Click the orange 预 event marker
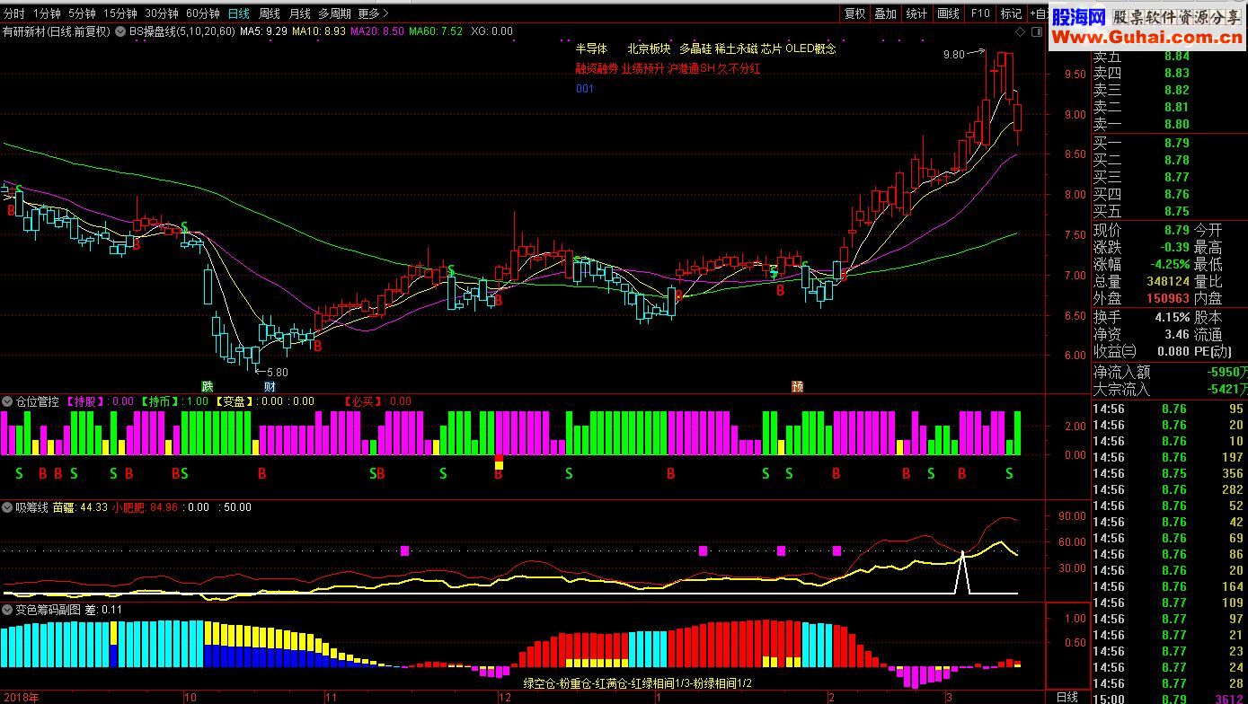This screenshot has height=704, width=1248. 797,386
